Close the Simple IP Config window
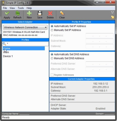 (x=110, y=2)
